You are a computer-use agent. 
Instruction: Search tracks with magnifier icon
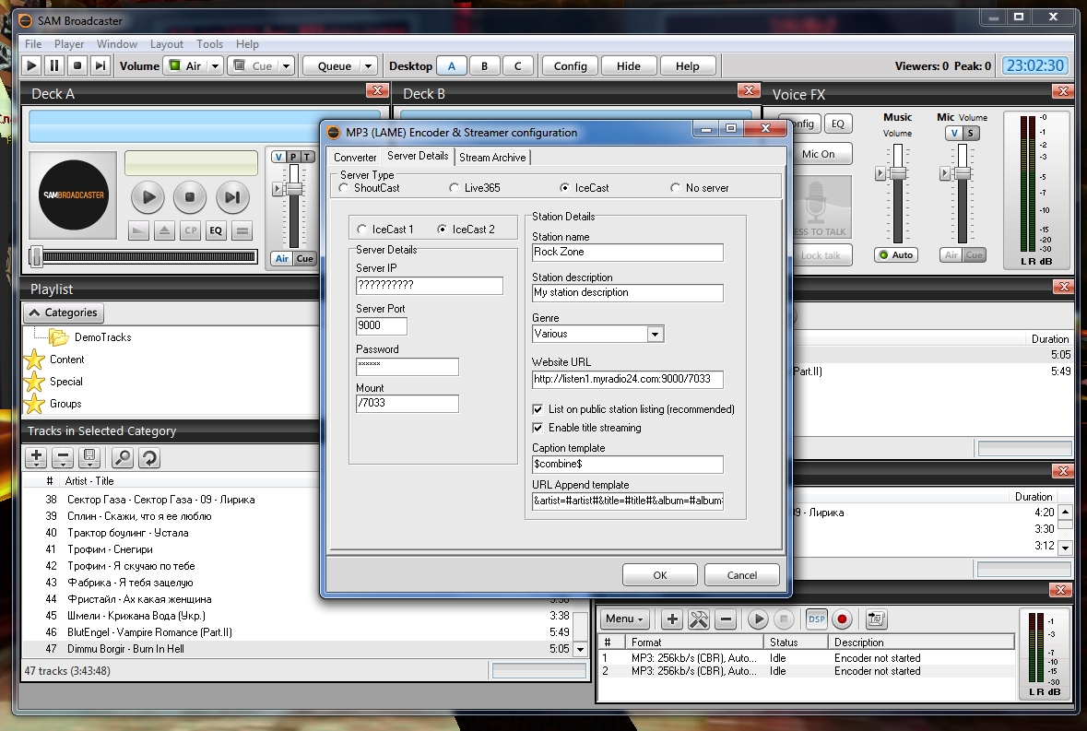coord(122,457)
